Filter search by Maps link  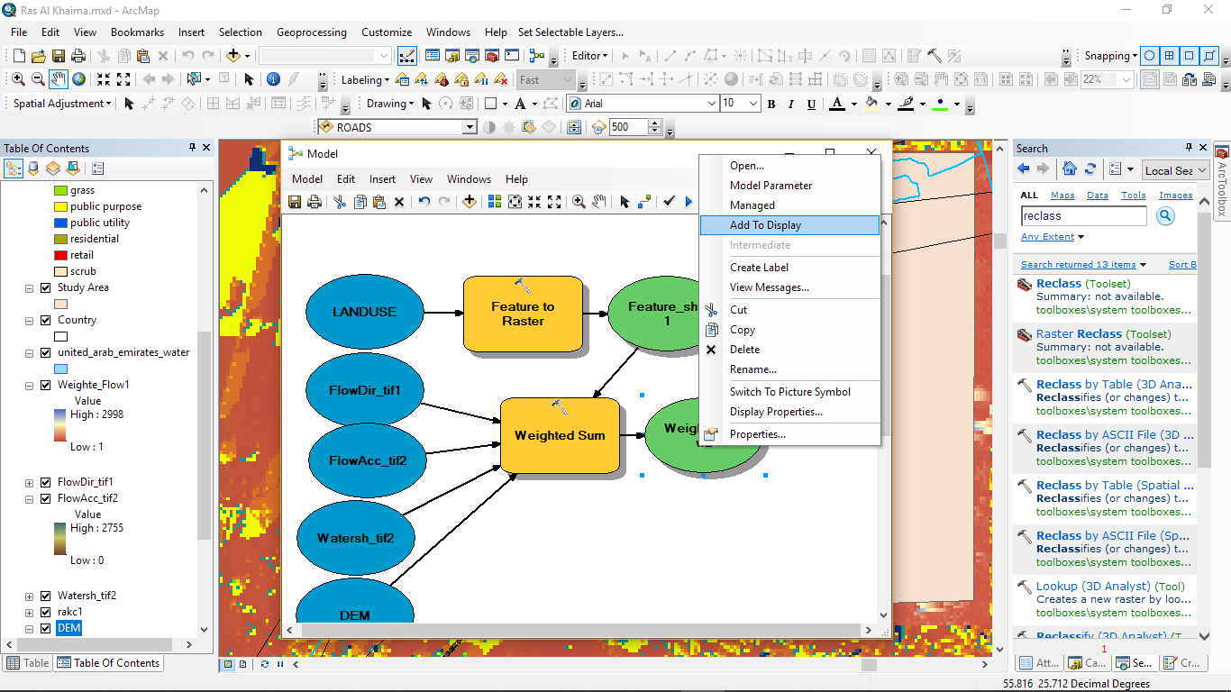(1062, 195)
